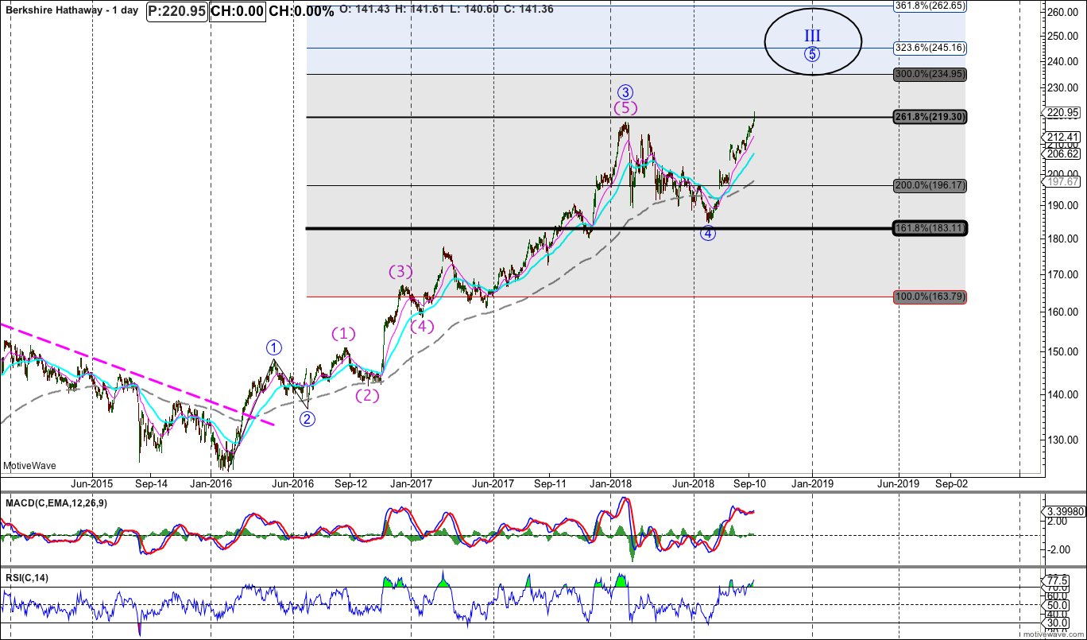Viewport: 1087px width, 640px height.
Task: Click the Sep-11 date axis label
Action: coord(550,482)
